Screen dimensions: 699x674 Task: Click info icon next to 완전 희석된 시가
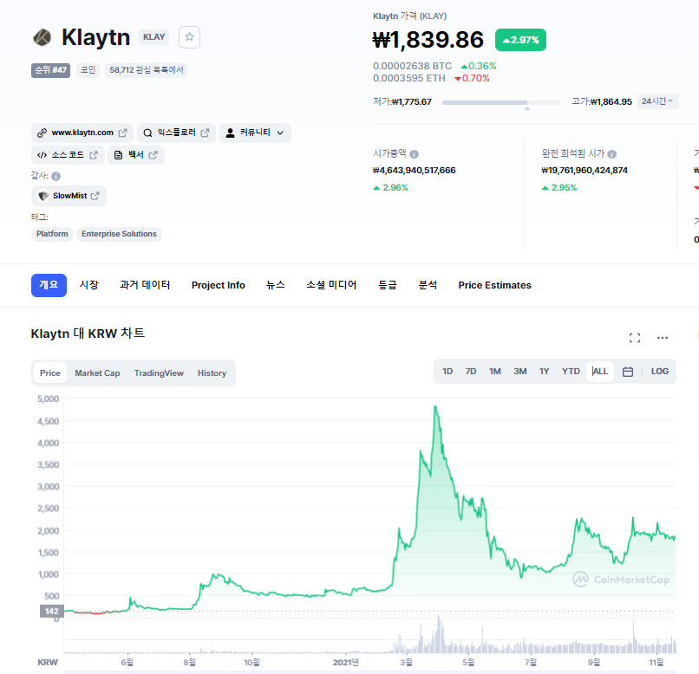(611, 154)
